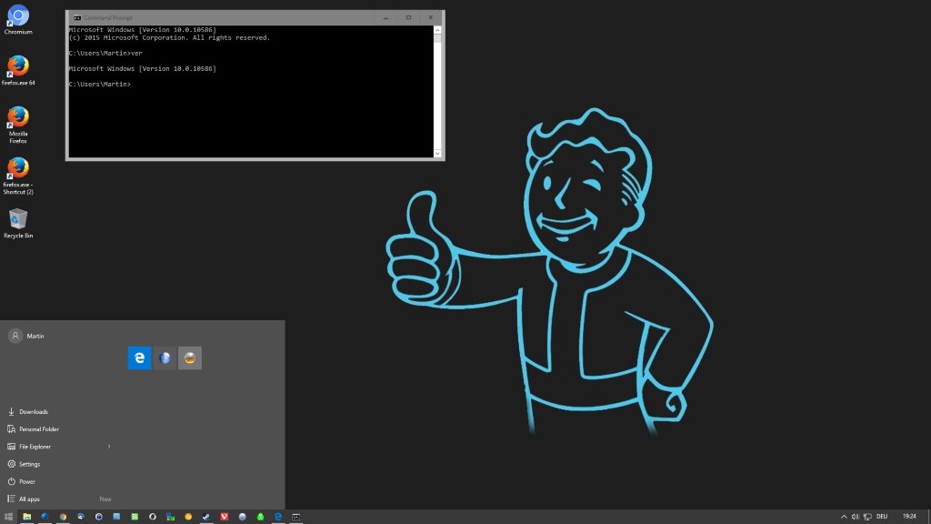Click the Command Prompt scrollbar down arrow
The width and height of the screenshot is (931, 524).
pos(437,153)
